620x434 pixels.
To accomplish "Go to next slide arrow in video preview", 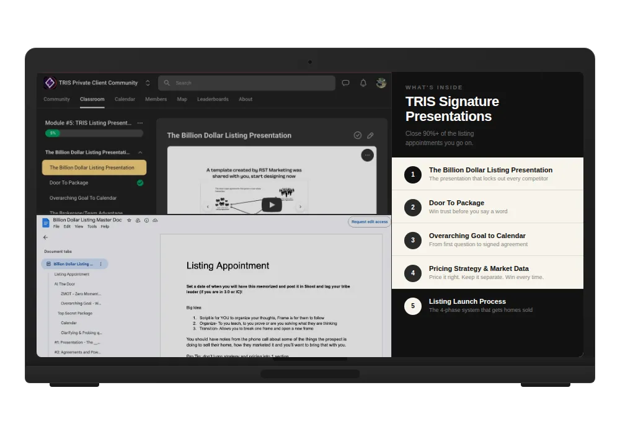I will coord(301,206).
